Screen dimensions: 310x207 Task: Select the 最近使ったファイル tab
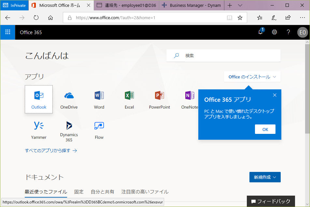tap(46, 192)
